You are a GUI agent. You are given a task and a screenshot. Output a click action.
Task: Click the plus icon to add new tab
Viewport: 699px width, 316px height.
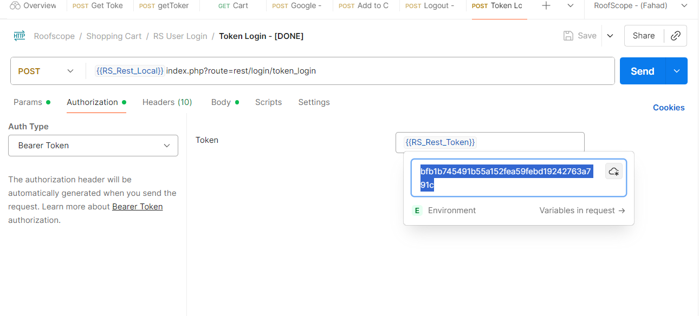pyautogui.click(x=546, y=6)
